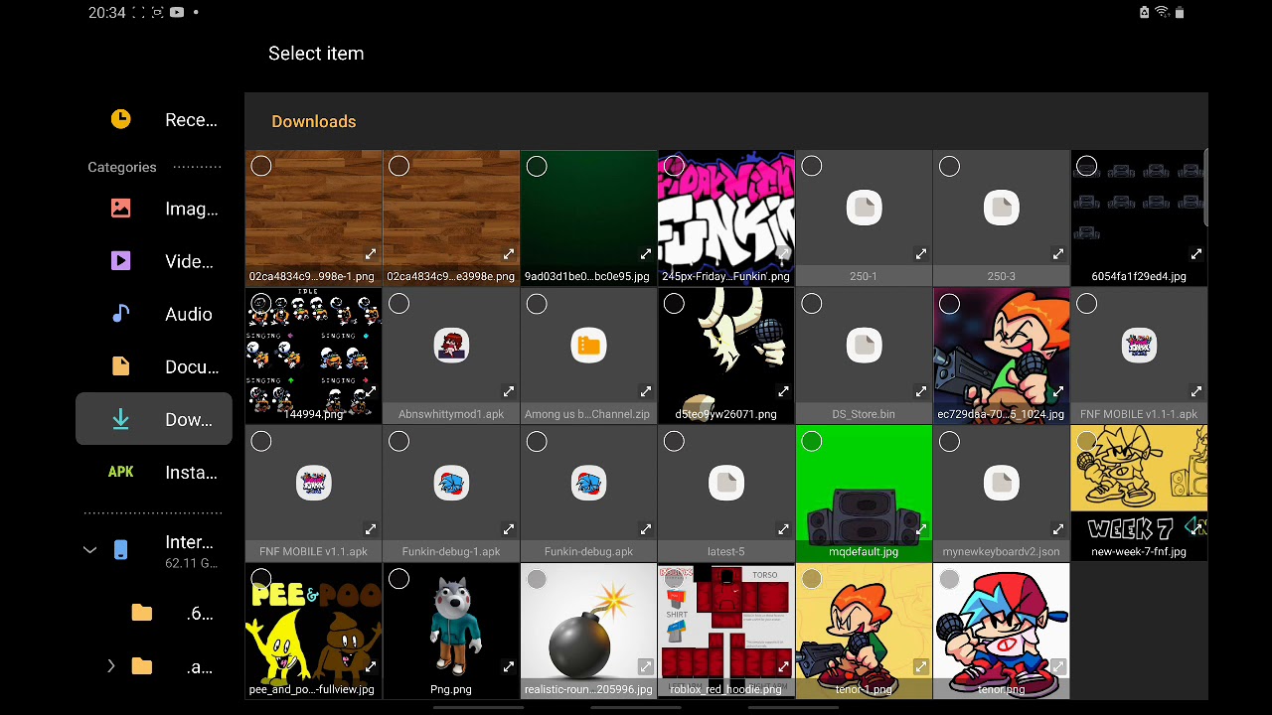Viewport: 1272px width, 715px height.
Task: Select checkbox on Png.png
Action: tap(398, 578)
